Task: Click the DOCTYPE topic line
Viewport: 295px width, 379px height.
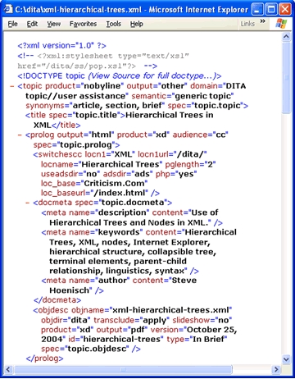Action: 120,75
